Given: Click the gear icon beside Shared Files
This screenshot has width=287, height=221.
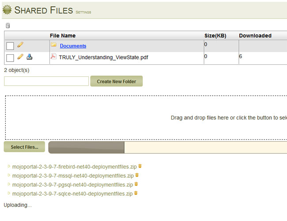Looking at the screenshot, I should coord(8,10).
